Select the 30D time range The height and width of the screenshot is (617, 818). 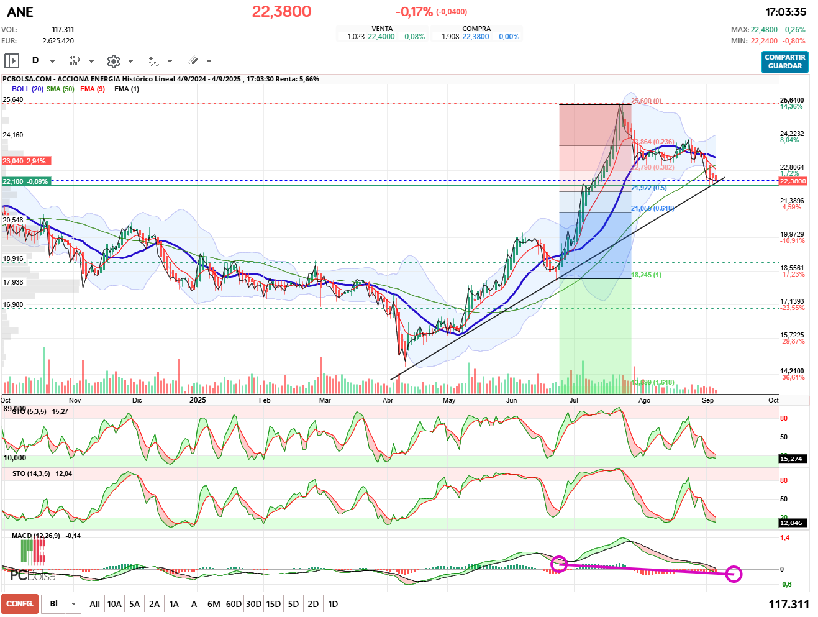pos(253,604)
